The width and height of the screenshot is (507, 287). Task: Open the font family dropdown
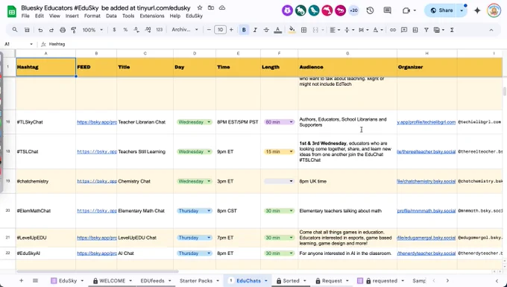click(x=185, y=30)
